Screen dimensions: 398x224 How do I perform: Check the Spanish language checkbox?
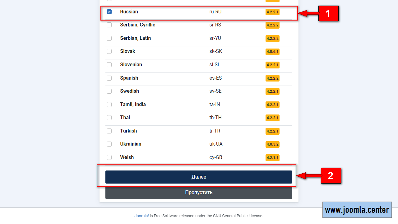click(x=109, y=78)
